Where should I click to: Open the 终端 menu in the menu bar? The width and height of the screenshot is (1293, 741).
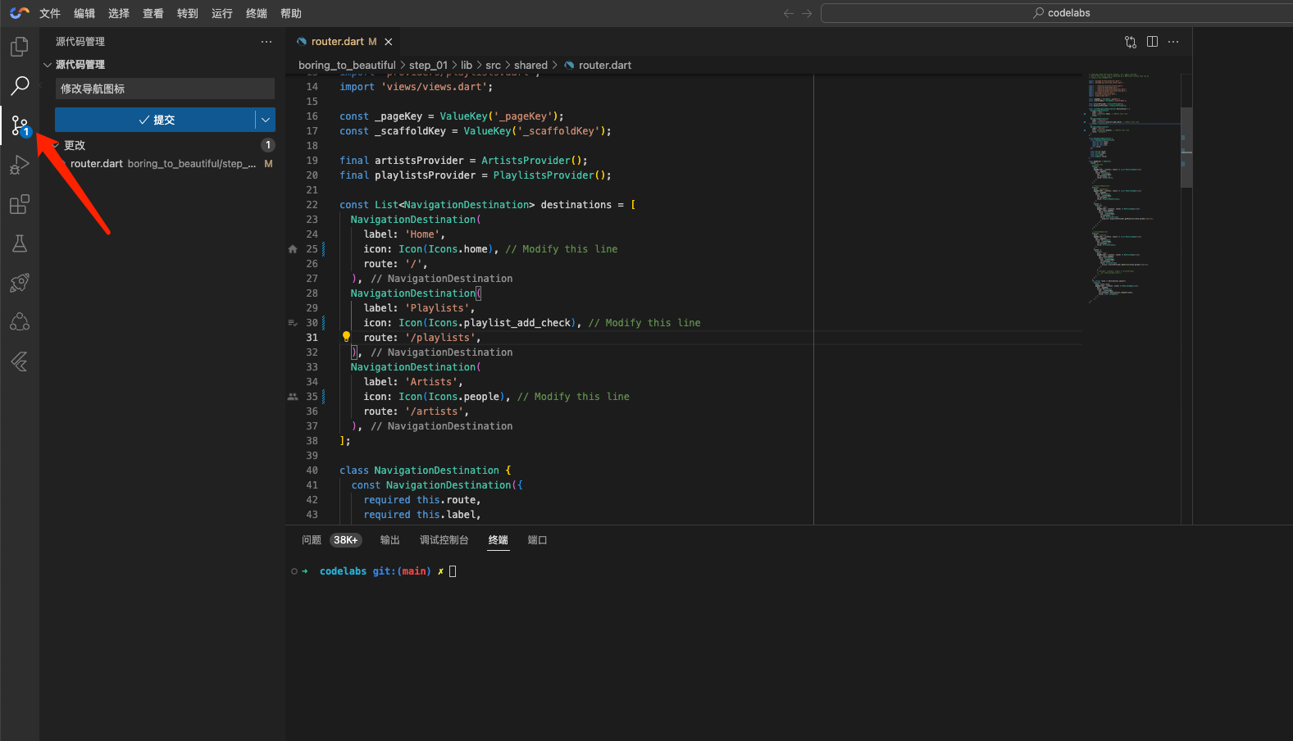(257, 13)
